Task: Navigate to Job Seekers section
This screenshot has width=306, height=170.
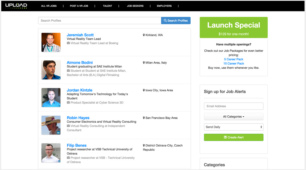Action: [135, 6]
